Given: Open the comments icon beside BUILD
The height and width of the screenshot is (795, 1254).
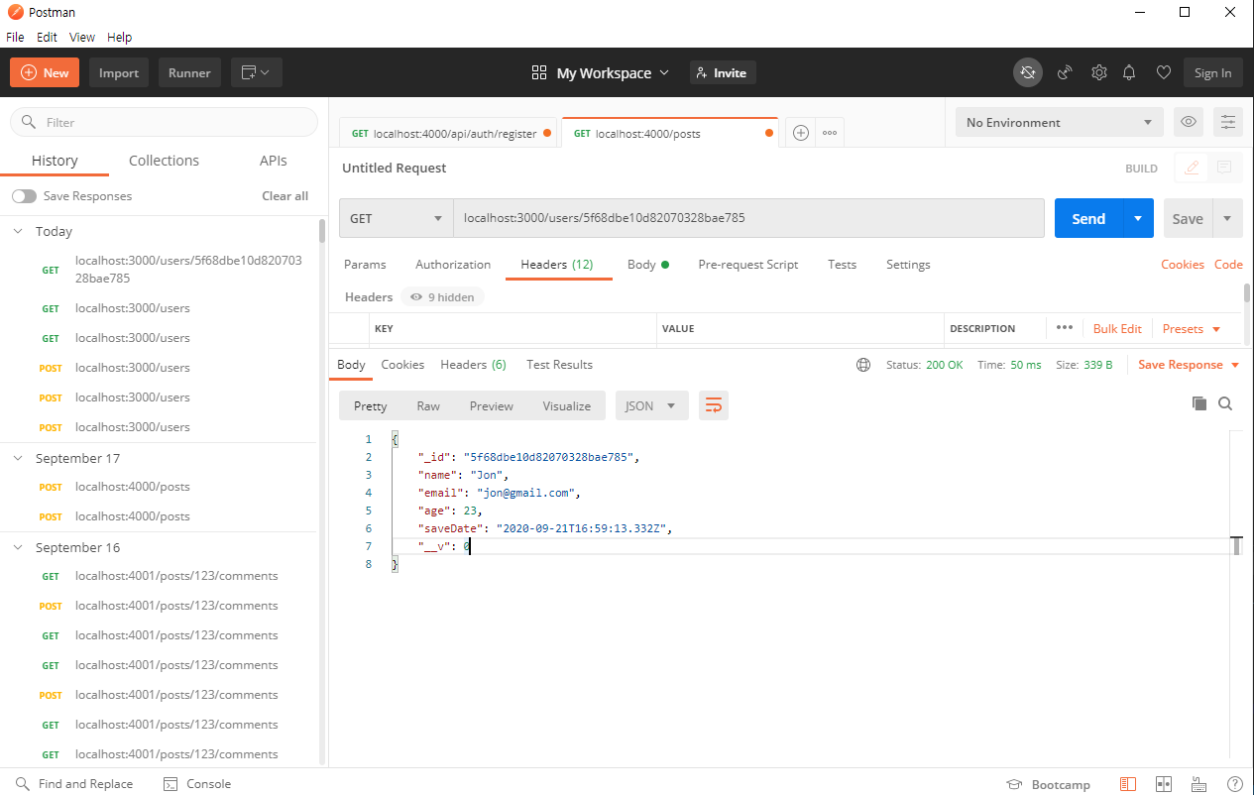Looking at the screenshot, I should pyautogui.click(x=1225, y=168).
